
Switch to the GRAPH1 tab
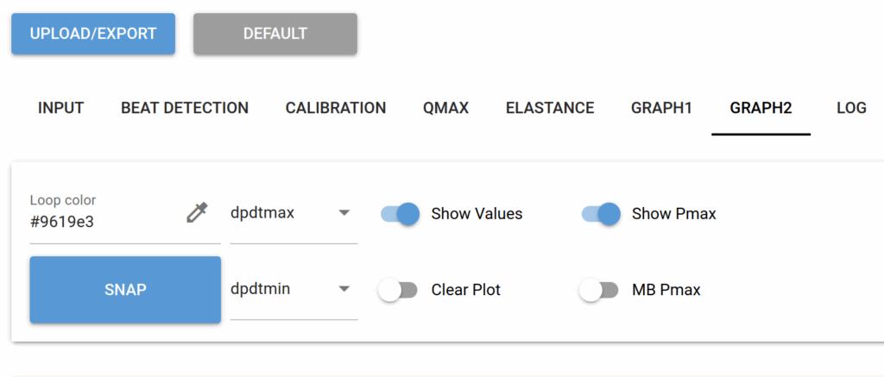point(661,108)
